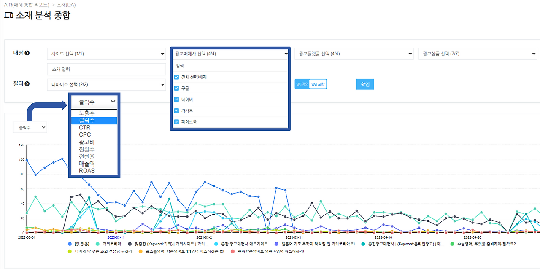Uncheck the 네이버 media checkbox
The image size is (540, 269).
(176, 99)
